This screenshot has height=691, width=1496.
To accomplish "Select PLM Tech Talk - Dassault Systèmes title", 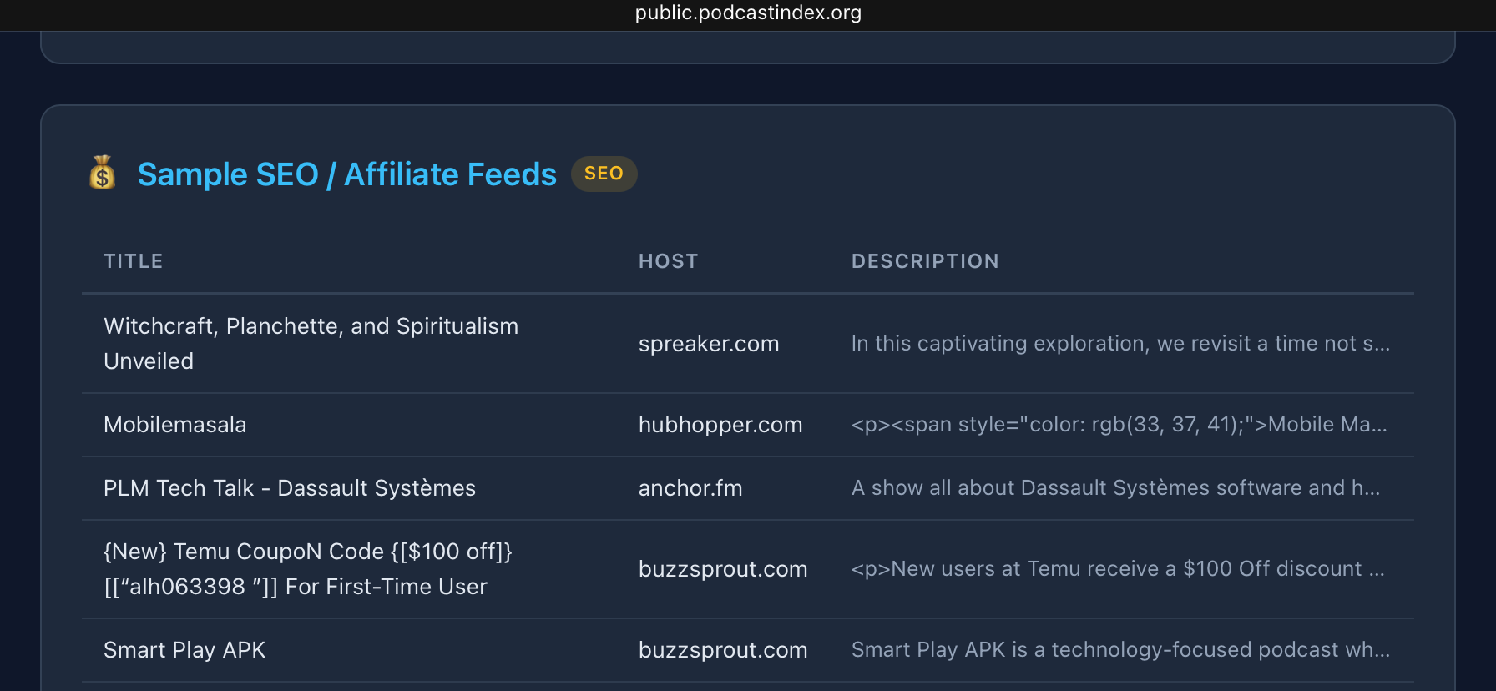I will 290,488.
